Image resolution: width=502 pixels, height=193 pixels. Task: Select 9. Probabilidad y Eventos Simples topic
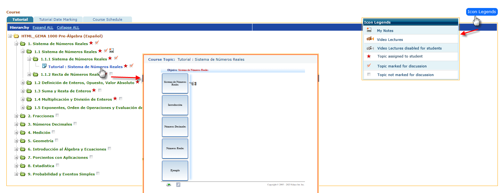(61, 174)
